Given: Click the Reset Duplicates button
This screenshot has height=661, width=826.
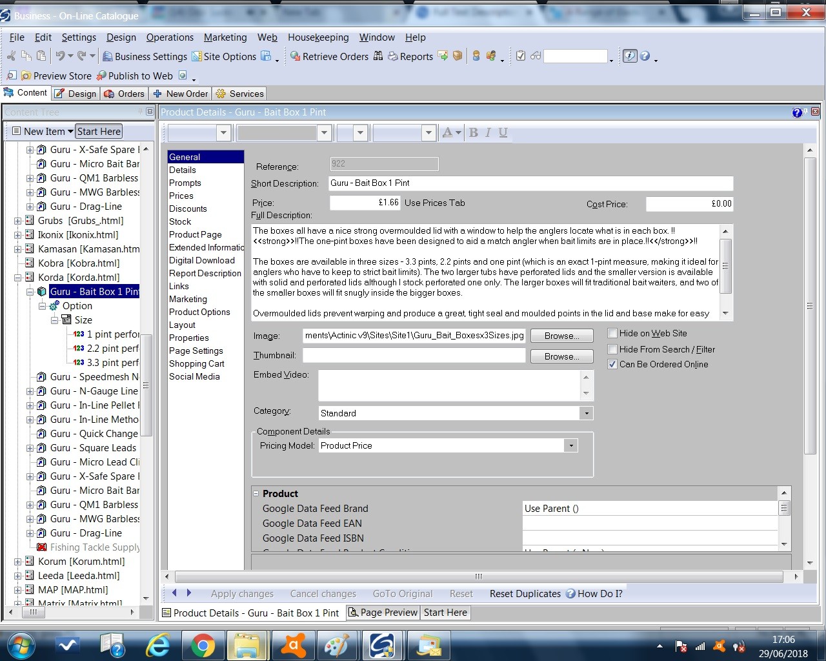Looking at the screenshot, I should (x=525, y=594).
